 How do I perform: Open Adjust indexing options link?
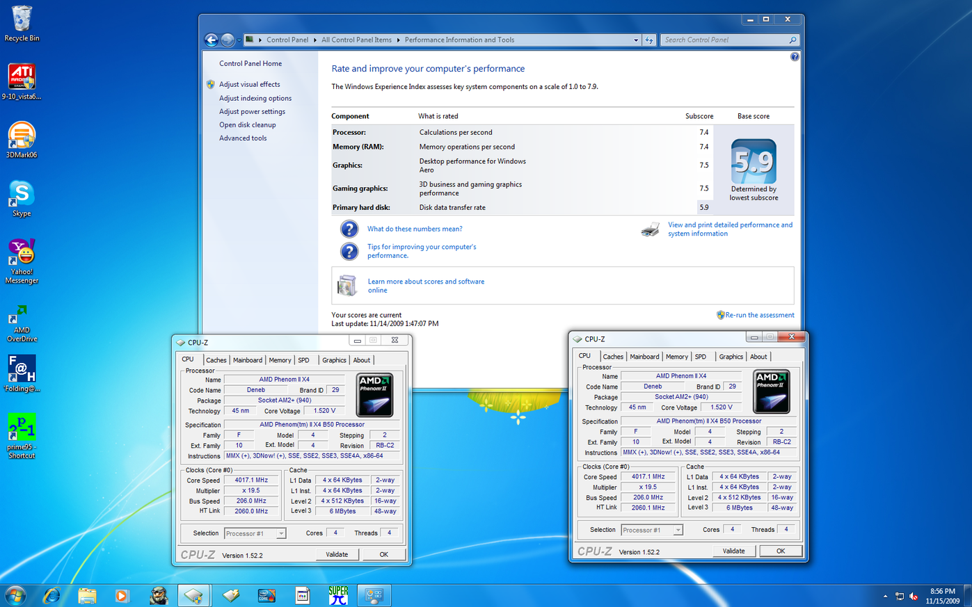(255, 98)
